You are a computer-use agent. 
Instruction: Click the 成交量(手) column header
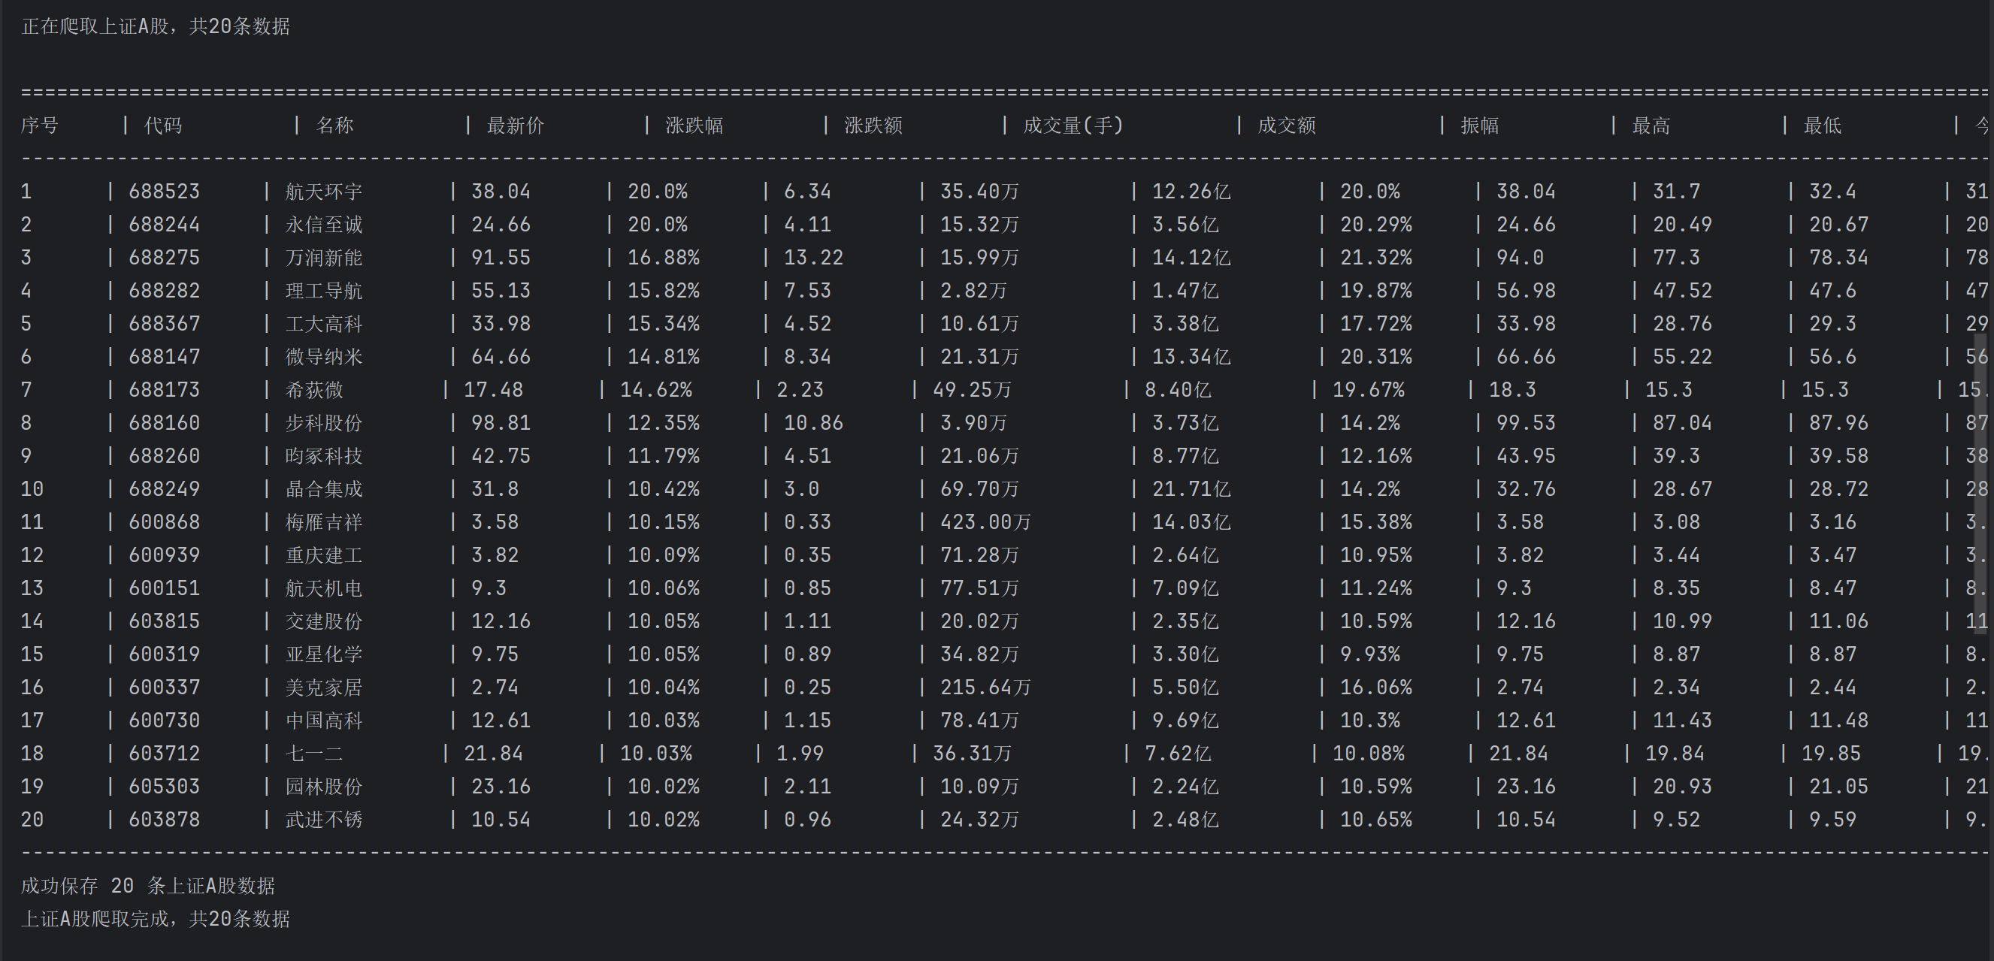click(x=1073, y=125)
